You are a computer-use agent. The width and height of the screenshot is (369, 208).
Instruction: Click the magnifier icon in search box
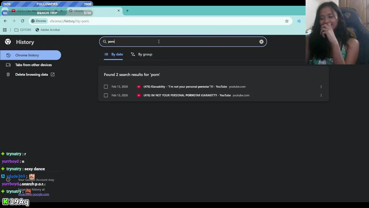[x=105, y=42]
